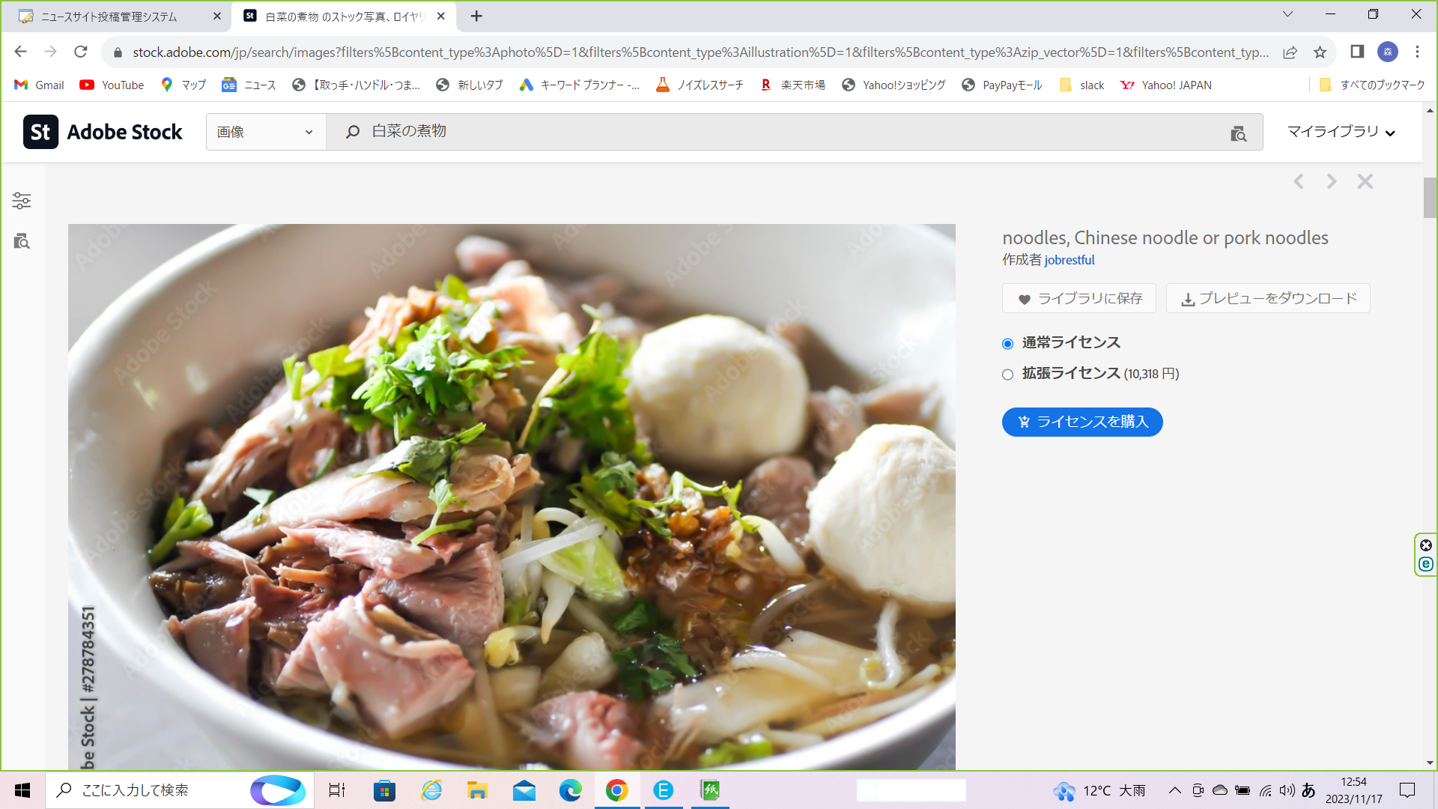Open Chrome three-dot menu
1438x809 pixels.
click(1417, 52)
